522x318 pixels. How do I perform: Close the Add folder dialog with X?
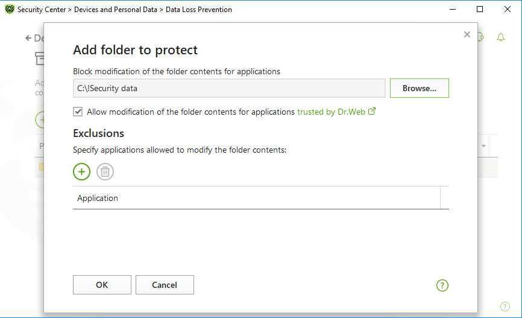pyautogui.click(x=467, y=34)
